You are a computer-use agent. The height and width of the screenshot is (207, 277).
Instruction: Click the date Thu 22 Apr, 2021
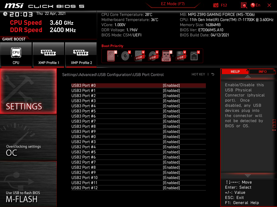click(x=51, y=13)
